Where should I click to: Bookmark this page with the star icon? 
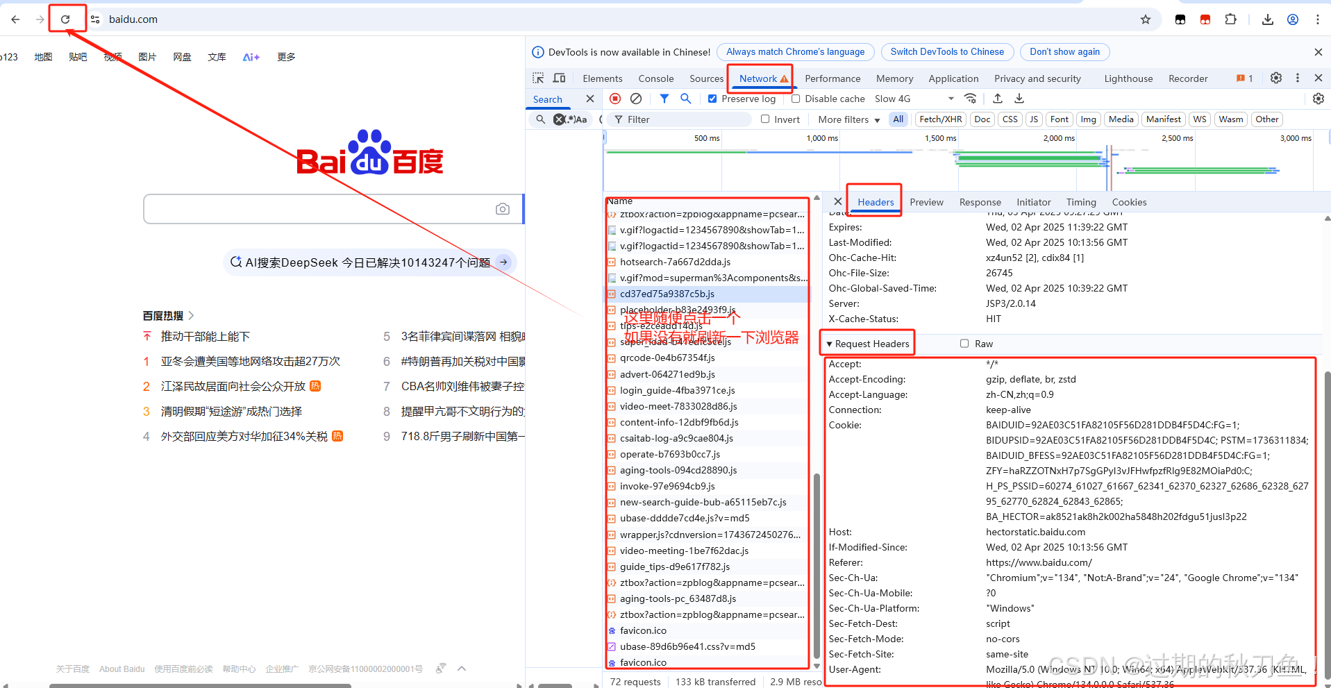1146,19
